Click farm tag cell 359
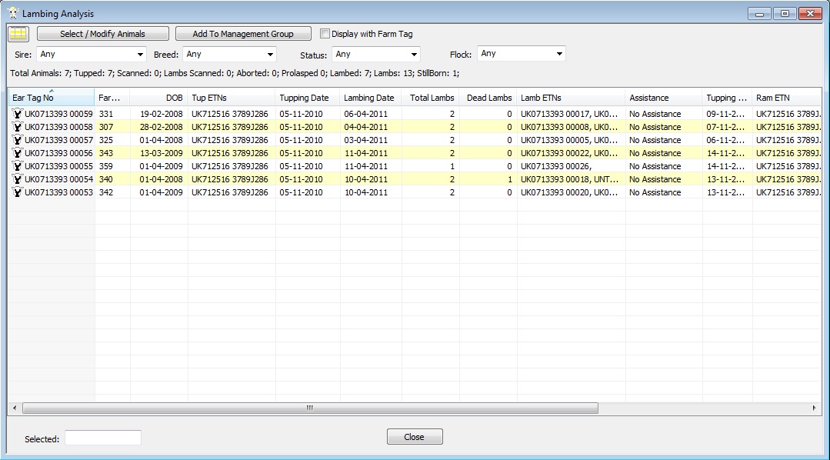 (x=106, y=166)
